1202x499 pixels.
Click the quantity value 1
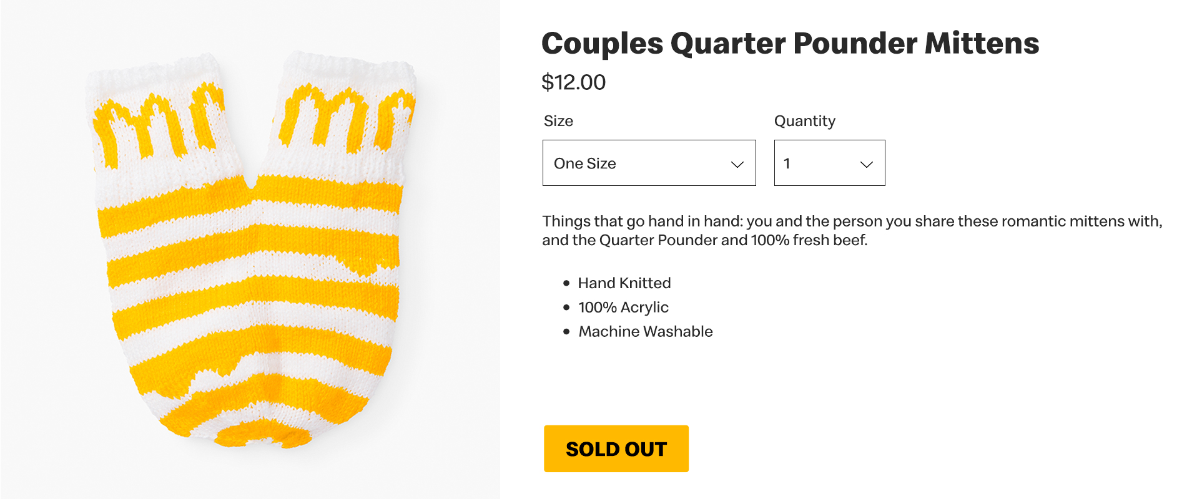tap(787, 163)
